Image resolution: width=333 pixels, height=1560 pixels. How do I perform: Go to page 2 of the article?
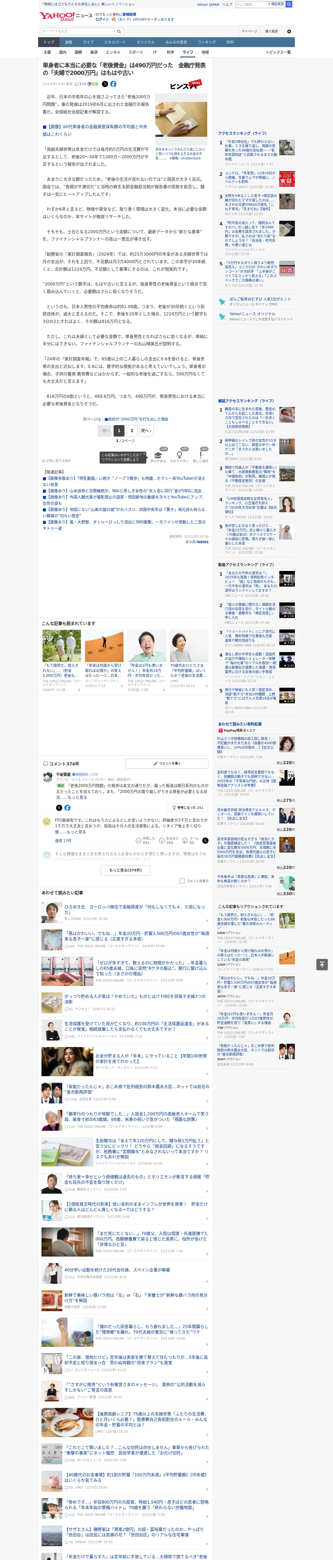(x=132, y=431)
